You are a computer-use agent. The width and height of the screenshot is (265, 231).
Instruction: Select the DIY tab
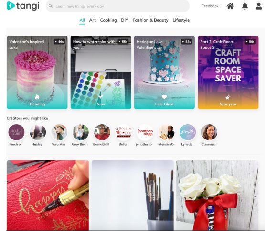click(125, 20)
